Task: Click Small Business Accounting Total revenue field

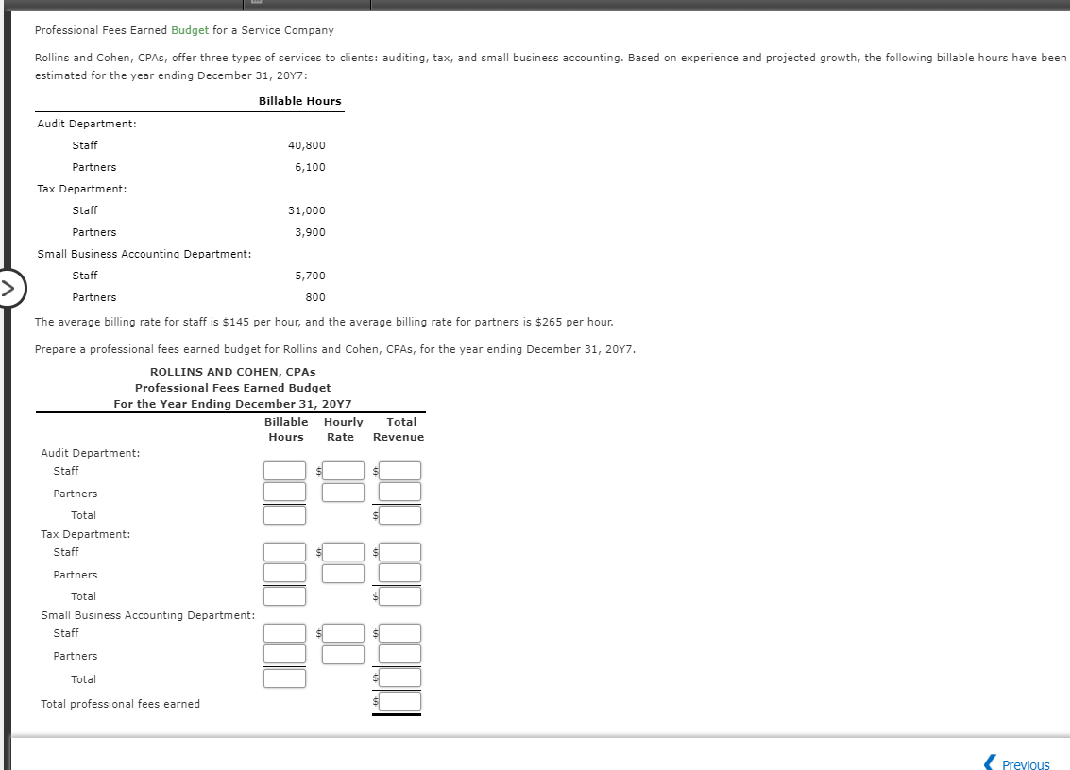Action: [399, 677]
